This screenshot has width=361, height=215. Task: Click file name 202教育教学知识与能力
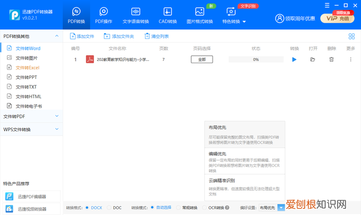coord(123,59)
